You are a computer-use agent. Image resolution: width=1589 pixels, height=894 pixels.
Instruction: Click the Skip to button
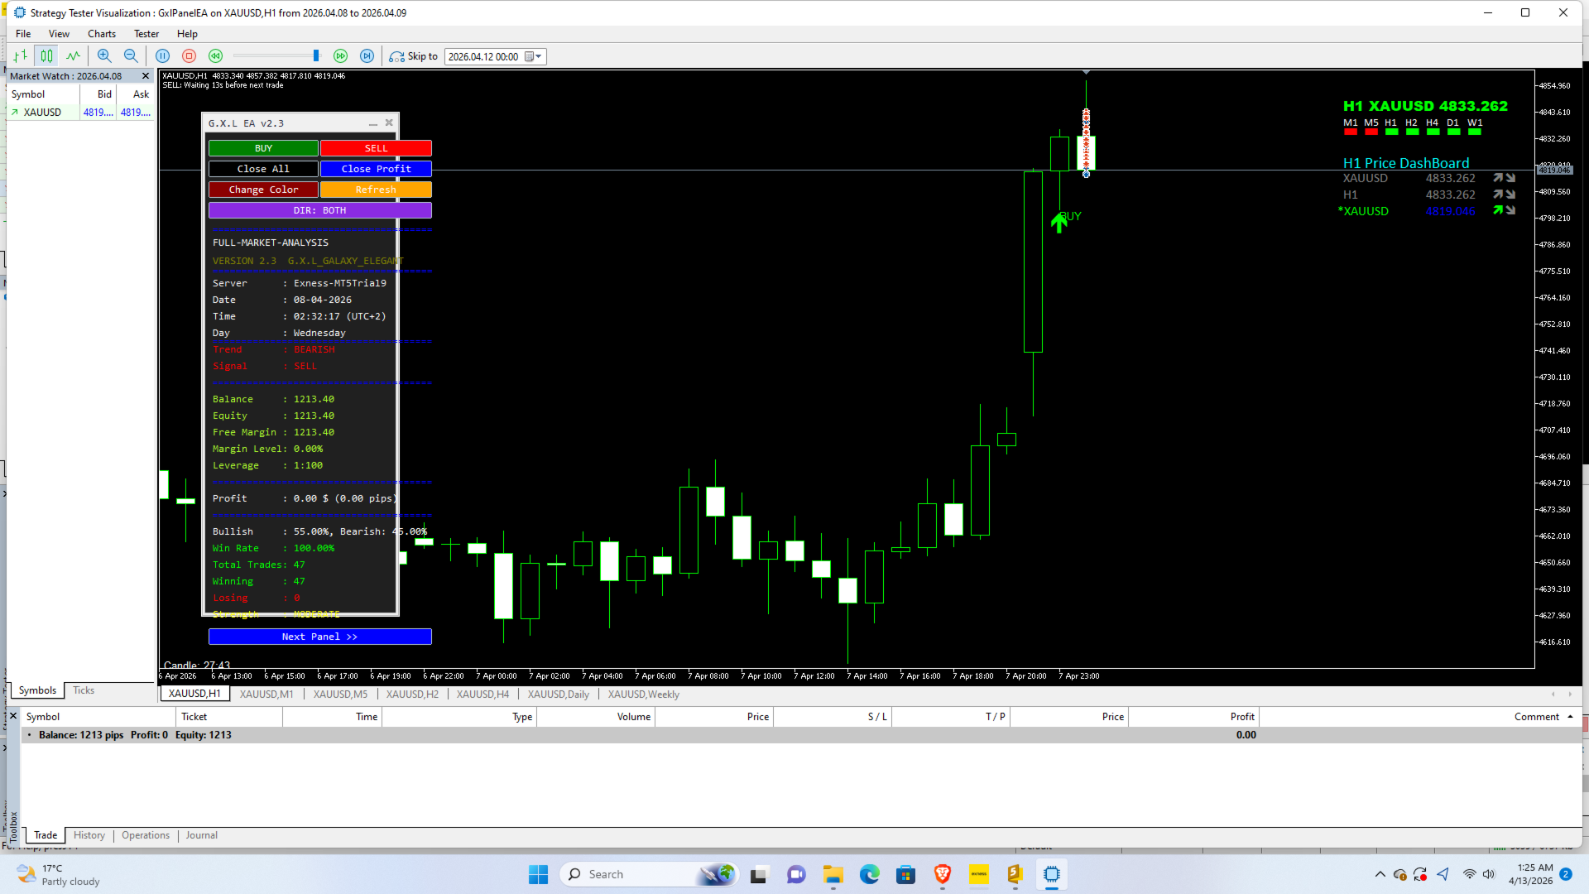point(414,56)
